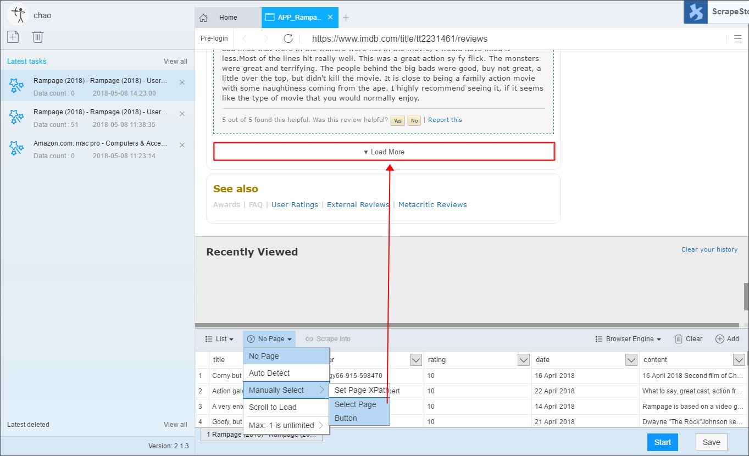Click View all next to Latest tasks
The image size is (749, 456).
tap(175, 62)
